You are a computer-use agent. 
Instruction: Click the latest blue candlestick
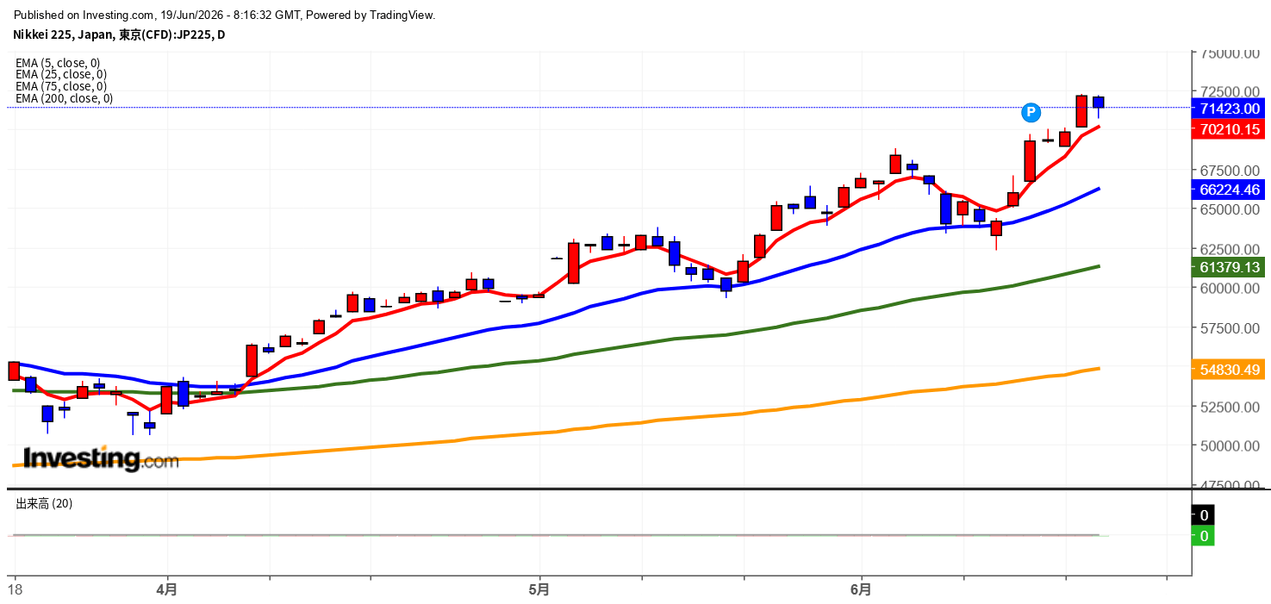coord(1098,103)
